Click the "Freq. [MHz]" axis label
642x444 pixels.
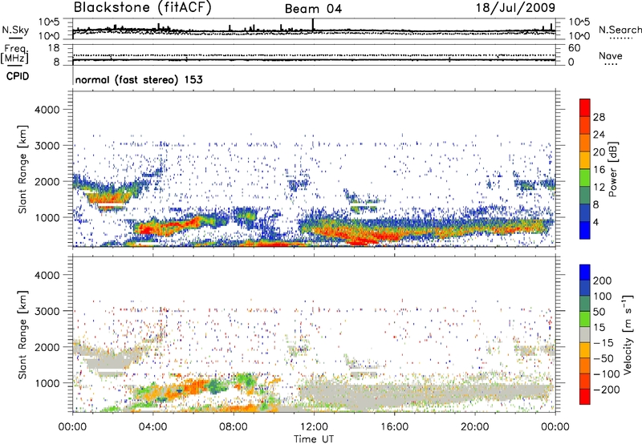coord(14,54)
